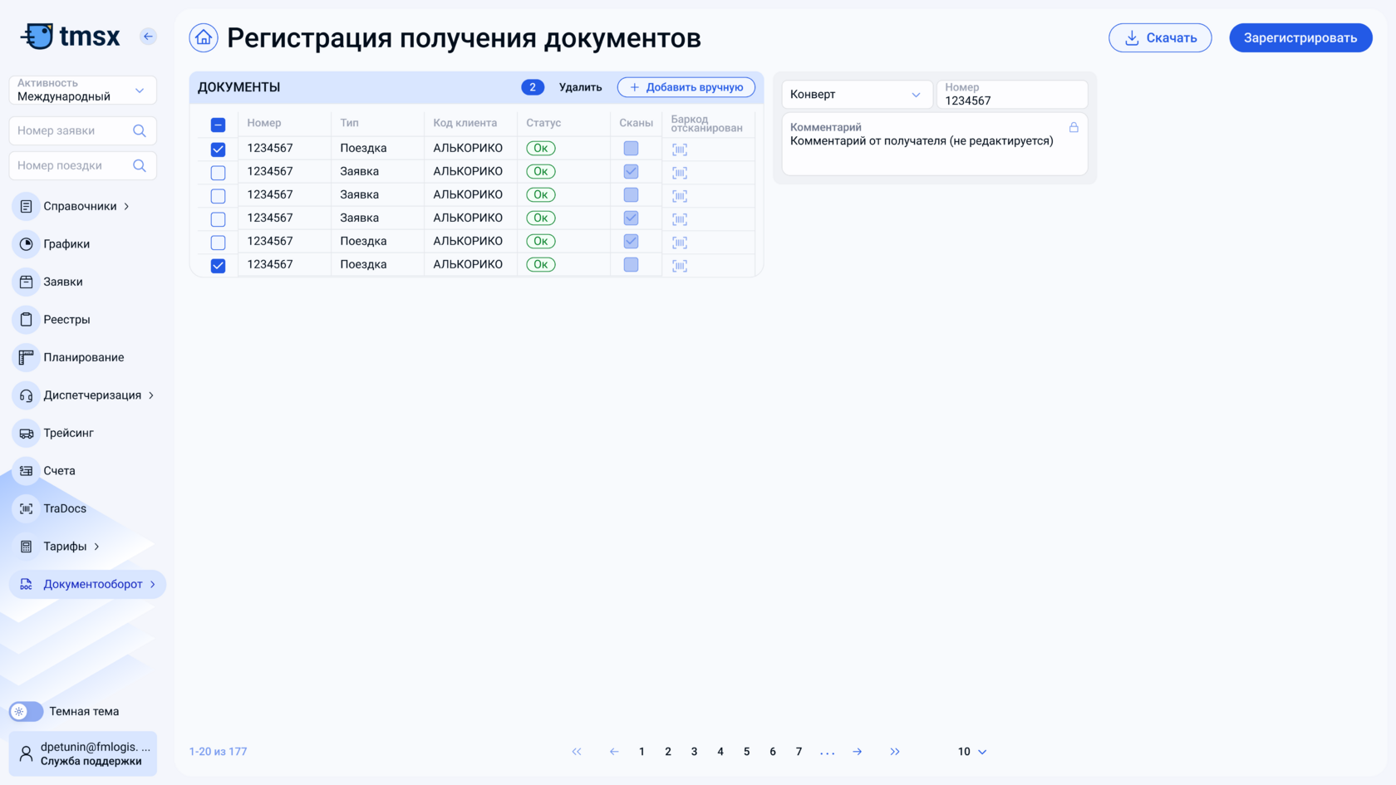Click the Зарегистрировать button

click(x=1300, y=38)
